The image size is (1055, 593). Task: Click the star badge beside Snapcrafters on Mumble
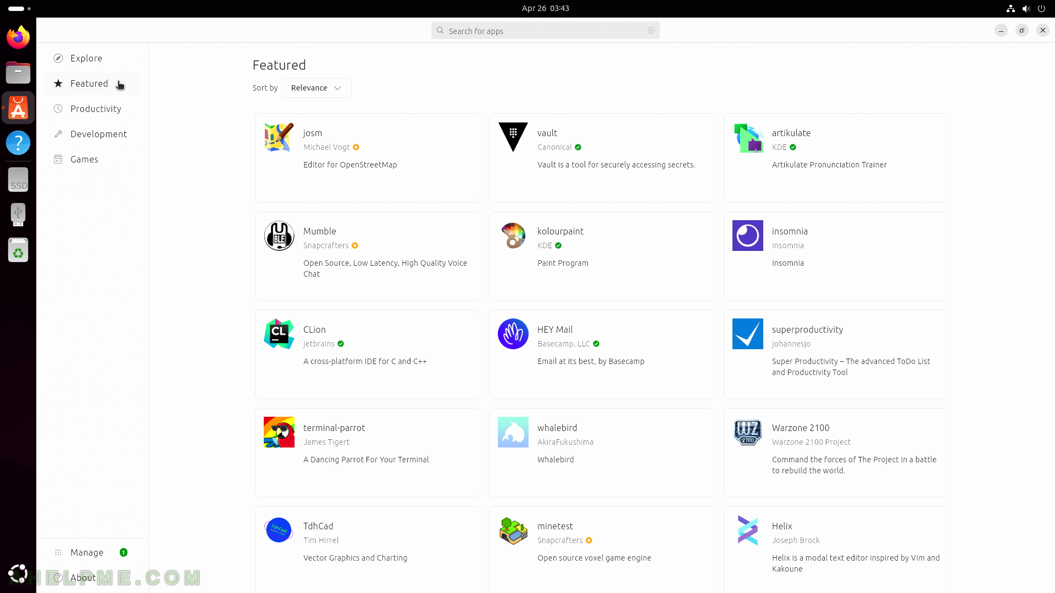click(355, 245)
